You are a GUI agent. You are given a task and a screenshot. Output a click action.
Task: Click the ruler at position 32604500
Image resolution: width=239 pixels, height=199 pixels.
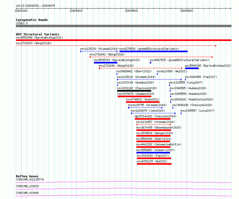point(131,11)
